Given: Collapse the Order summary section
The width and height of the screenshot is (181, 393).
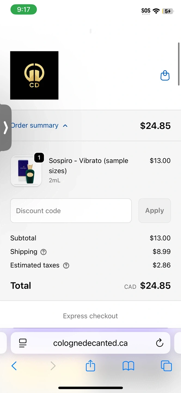Looking at the screenshot, I should point(35,126).
